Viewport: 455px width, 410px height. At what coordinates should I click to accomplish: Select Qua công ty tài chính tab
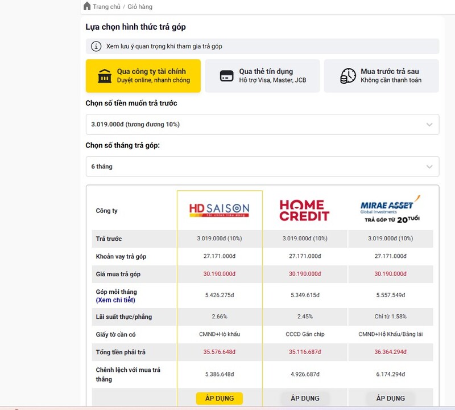pos(143,76)
